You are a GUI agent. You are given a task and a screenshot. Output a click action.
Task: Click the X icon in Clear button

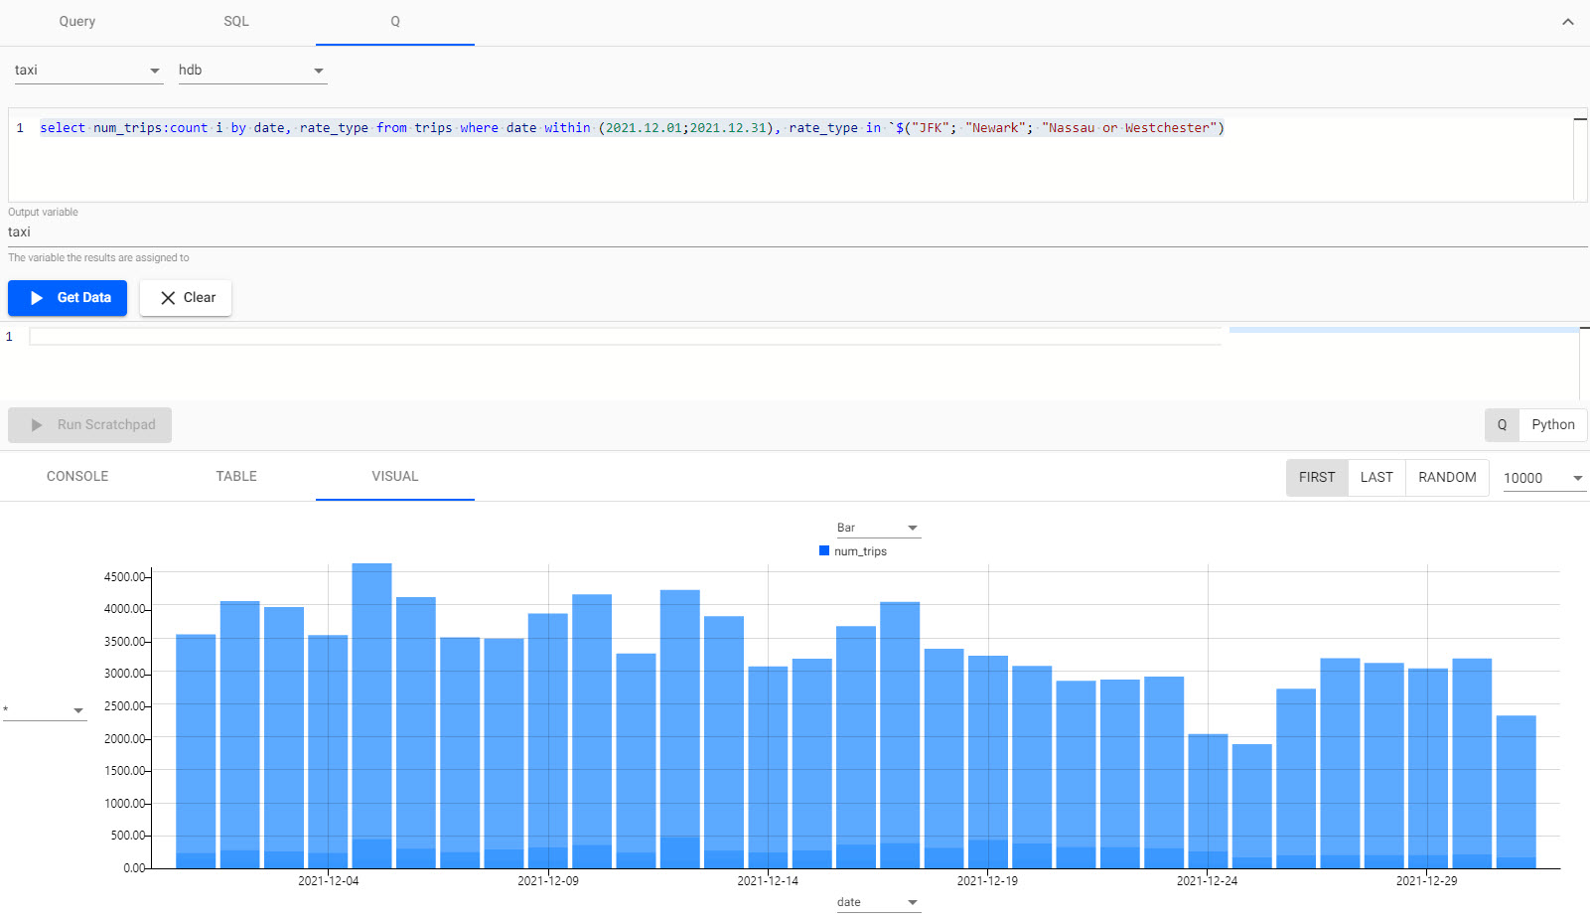tap(168, 298)
